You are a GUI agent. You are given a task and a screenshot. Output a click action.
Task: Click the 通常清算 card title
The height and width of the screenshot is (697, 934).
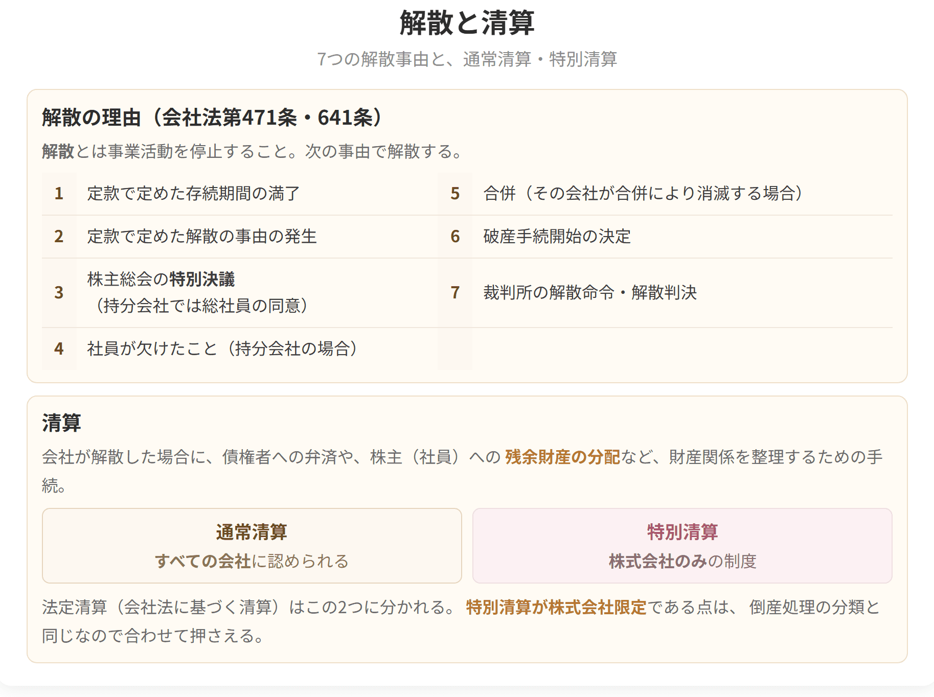pos(252,532)
